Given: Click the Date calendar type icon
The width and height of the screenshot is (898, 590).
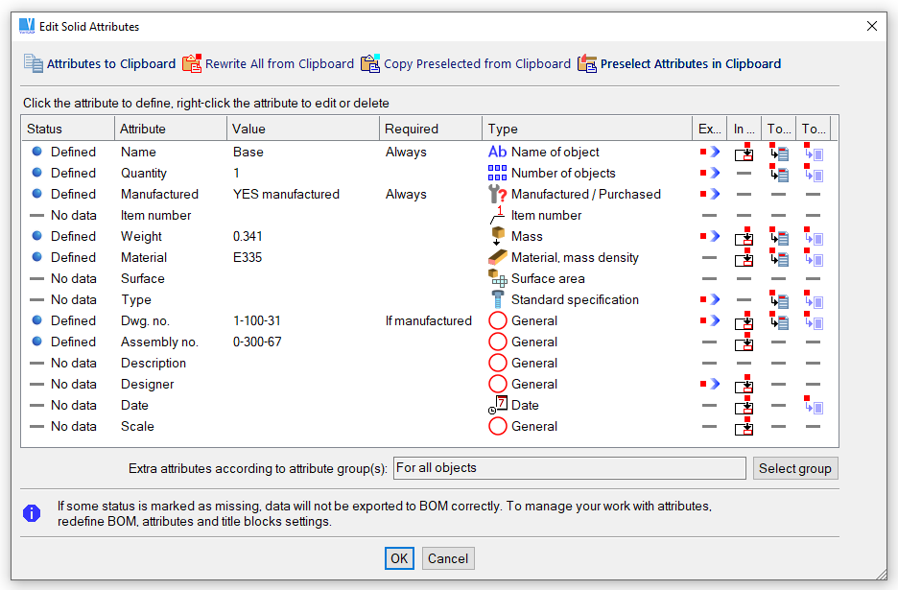Looking at the screenshot, I should click(x=497, y=405).
